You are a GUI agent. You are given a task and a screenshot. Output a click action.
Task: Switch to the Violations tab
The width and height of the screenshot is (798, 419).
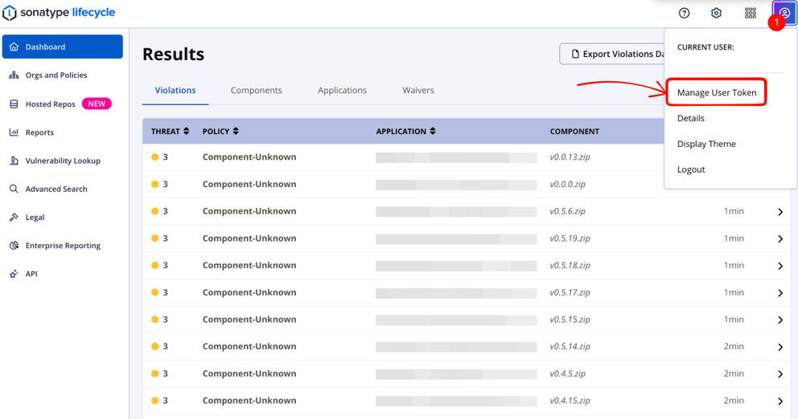pos(175,91)
